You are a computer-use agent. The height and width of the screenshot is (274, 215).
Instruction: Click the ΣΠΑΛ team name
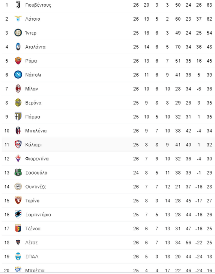pos(32,256)
